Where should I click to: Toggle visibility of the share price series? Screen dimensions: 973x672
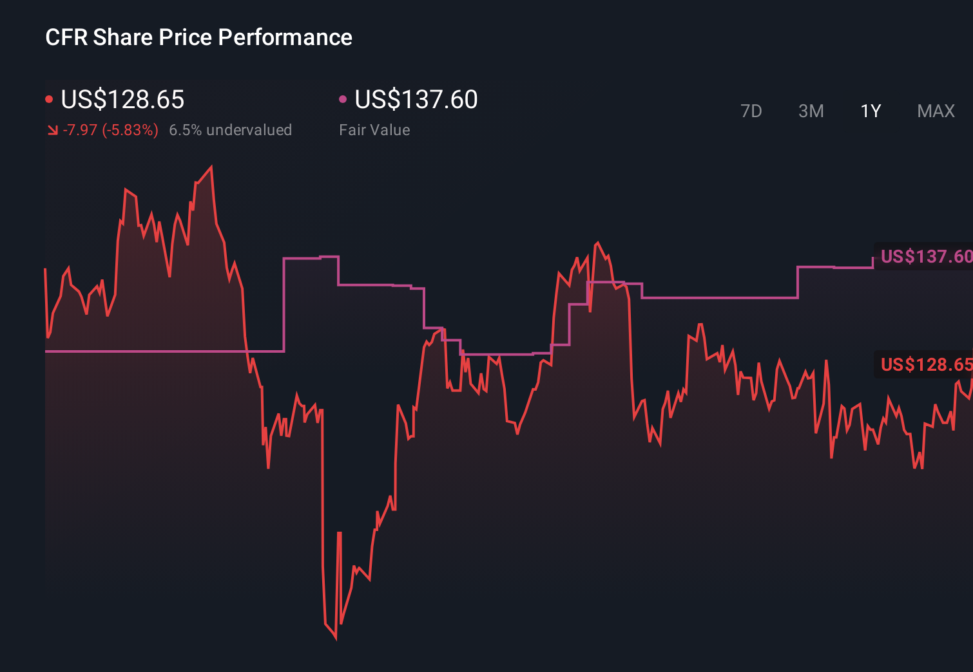tap(122, 100)
